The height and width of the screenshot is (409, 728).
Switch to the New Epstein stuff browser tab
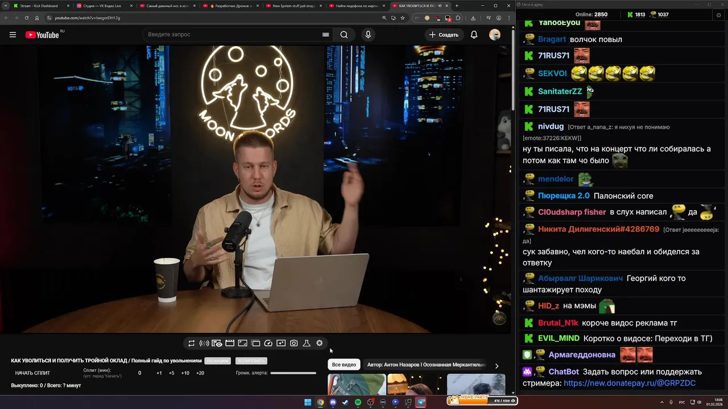tap(292, 6)
